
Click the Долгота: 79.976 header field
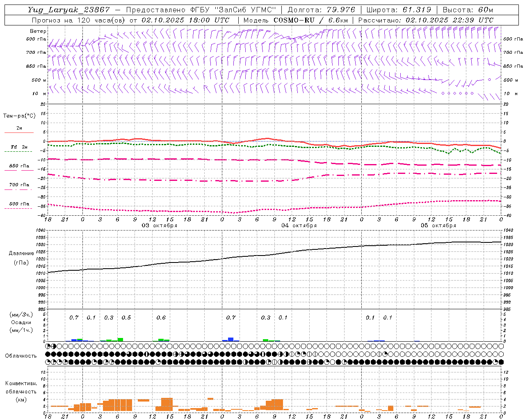point(322,10)
